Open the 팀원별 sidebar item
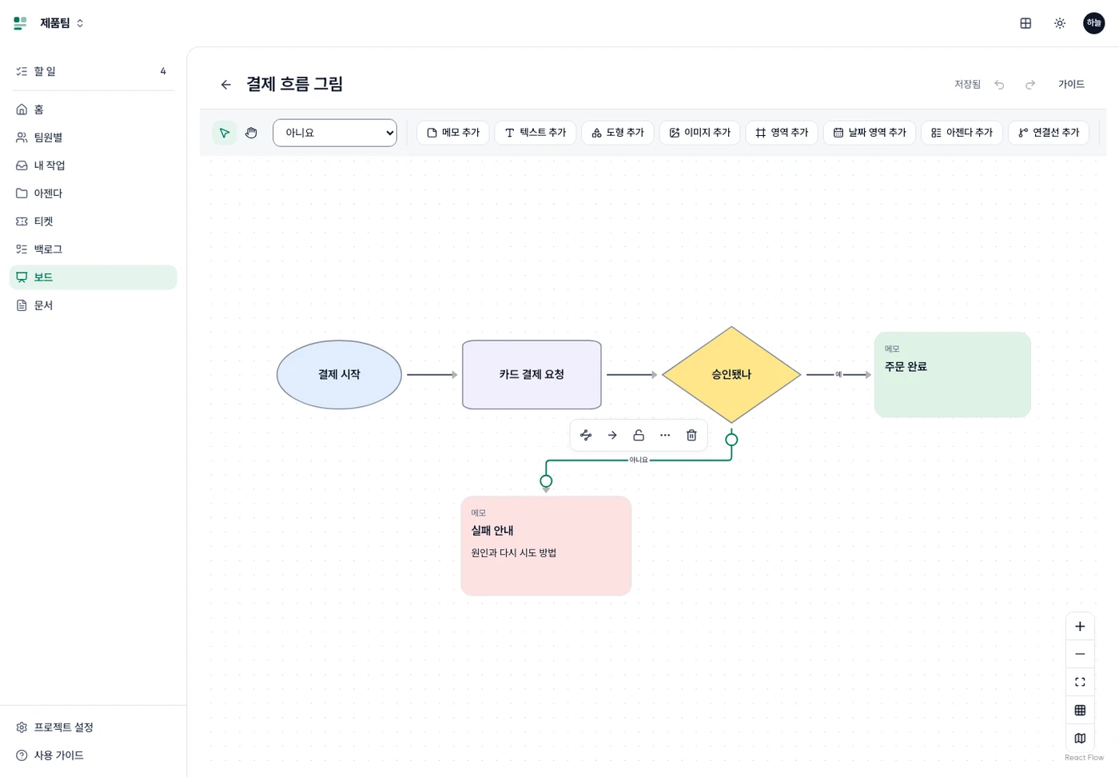This screenshot has width=1119, height=777. pos(93,137)
